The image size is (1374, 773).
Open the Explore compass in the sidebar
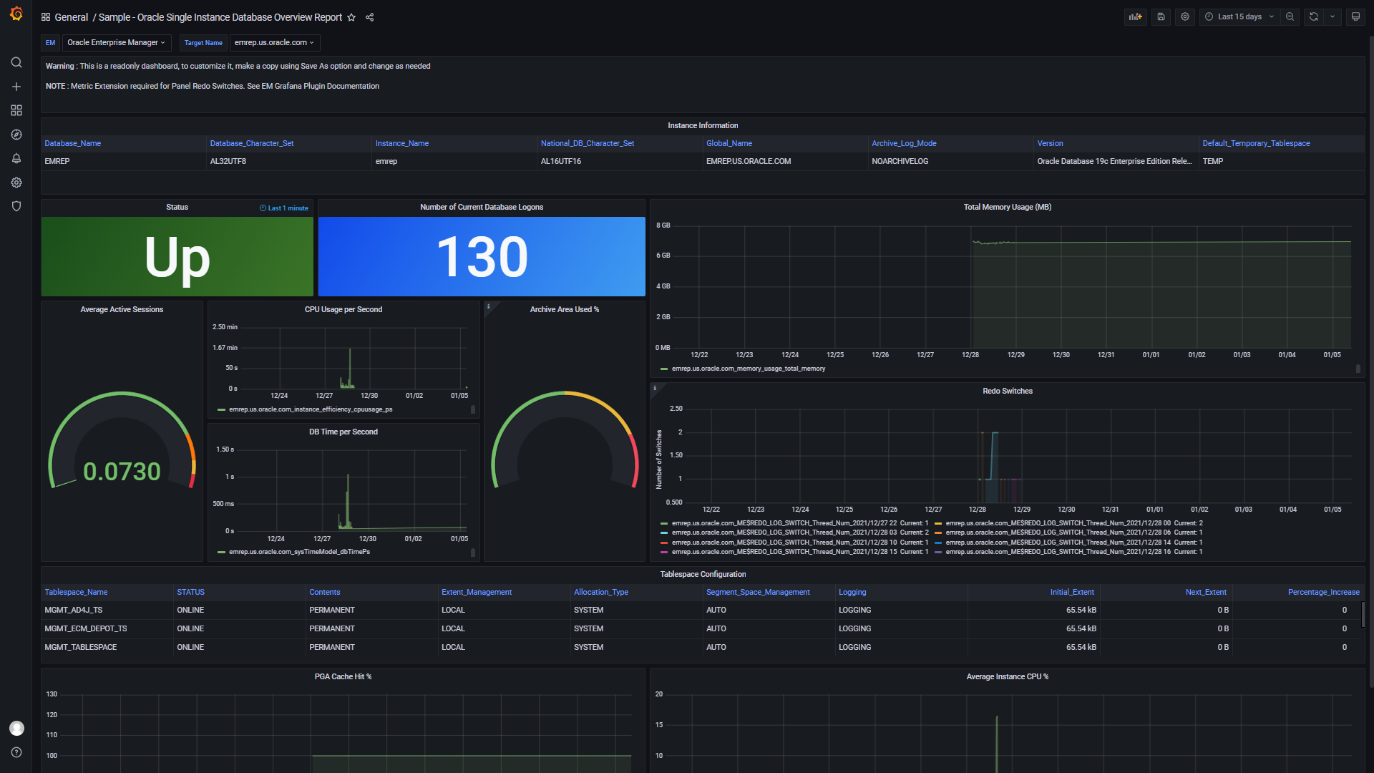(16, 135)
